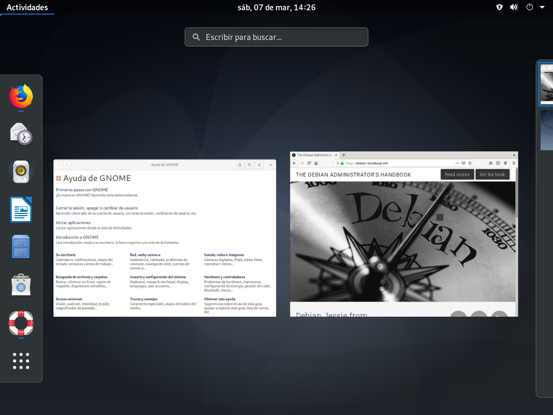
Task: Select the Ayuda de GNOME window thumbnail
Action: (165, 238)
